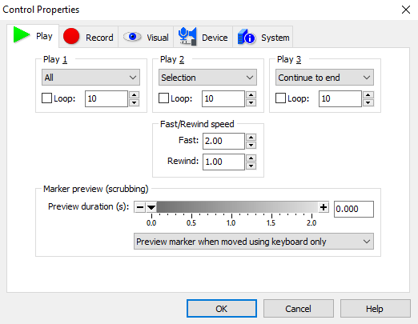Click the Cancel button
This screenshot has width=418, height=324.
coord(299,309)
